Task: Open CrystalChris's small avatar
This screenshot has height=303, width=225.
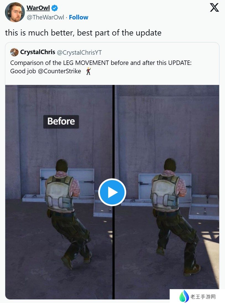Action: (14, 52)
